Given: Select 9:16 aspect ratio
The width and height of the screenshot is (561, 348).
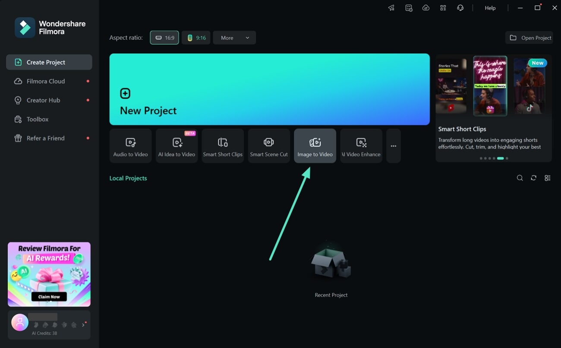Looking at the screenshot, I should coord(196,38).
